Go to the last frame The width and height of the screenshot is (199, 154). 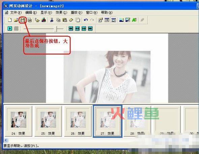pyautogui.click(x=90, y=29)
